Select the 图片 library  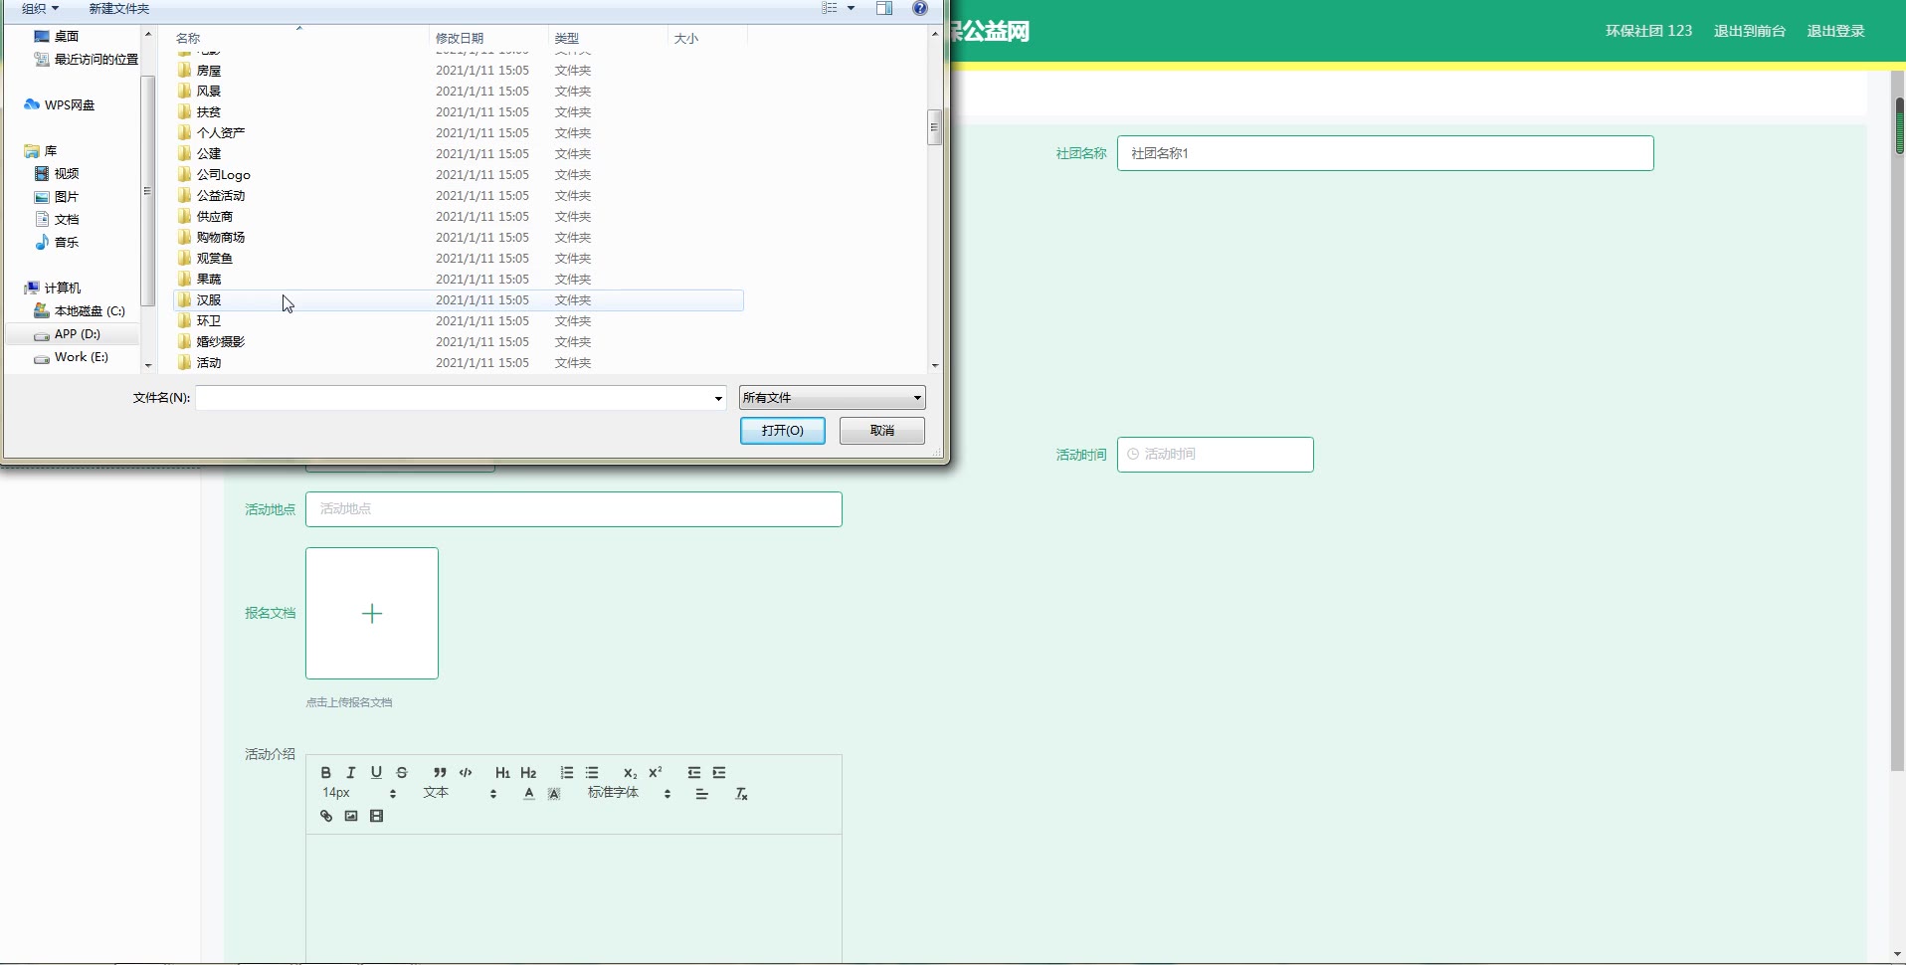coord(57,197)
